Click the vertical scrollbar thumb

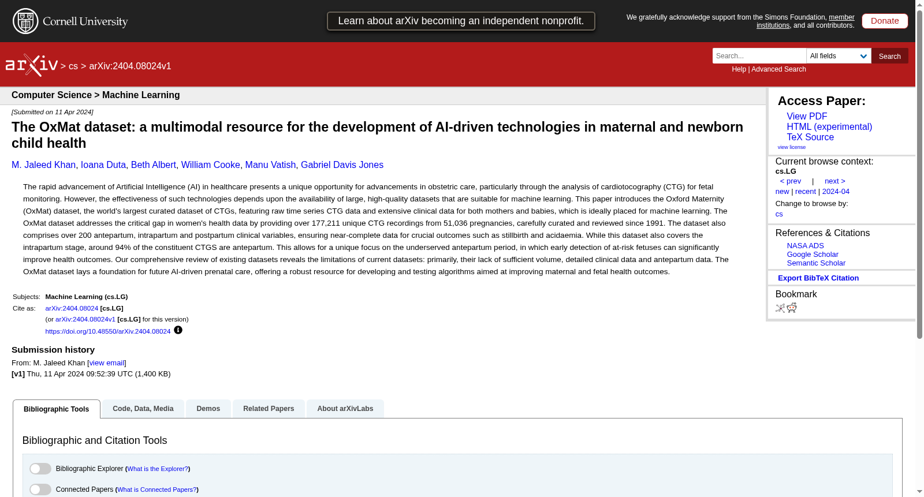(919, 174)
